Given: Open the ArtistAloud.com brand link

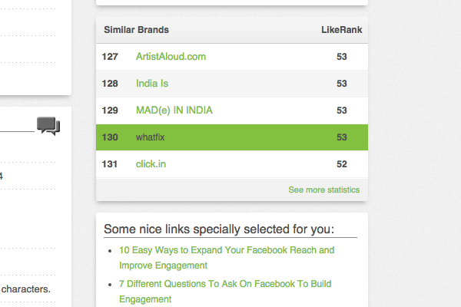Looking at the screenshot, I should (x=171, y=56).
